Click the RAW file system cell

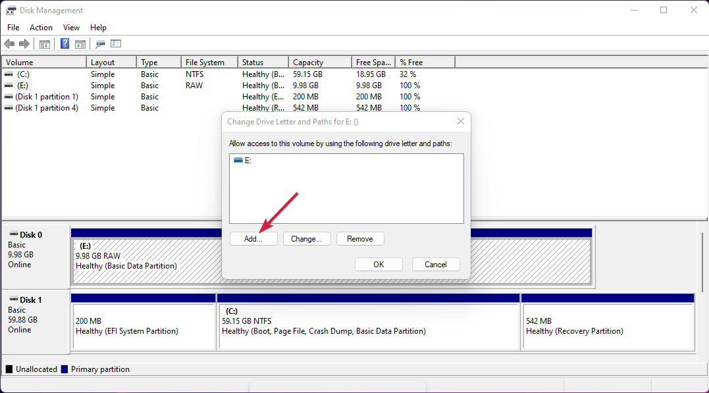[194, 86]
